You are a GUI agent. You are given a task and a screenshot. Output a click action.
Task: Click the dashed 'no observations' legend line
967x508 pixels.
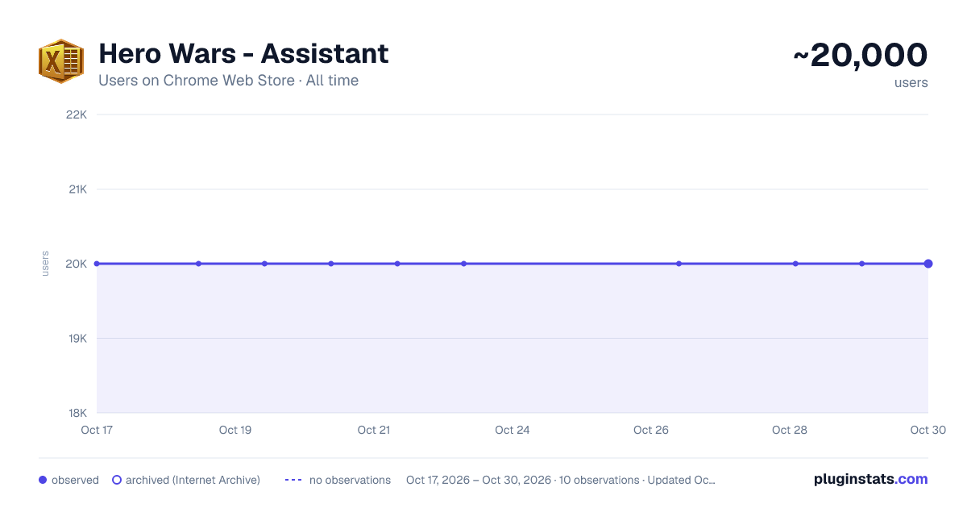(293, 480)
